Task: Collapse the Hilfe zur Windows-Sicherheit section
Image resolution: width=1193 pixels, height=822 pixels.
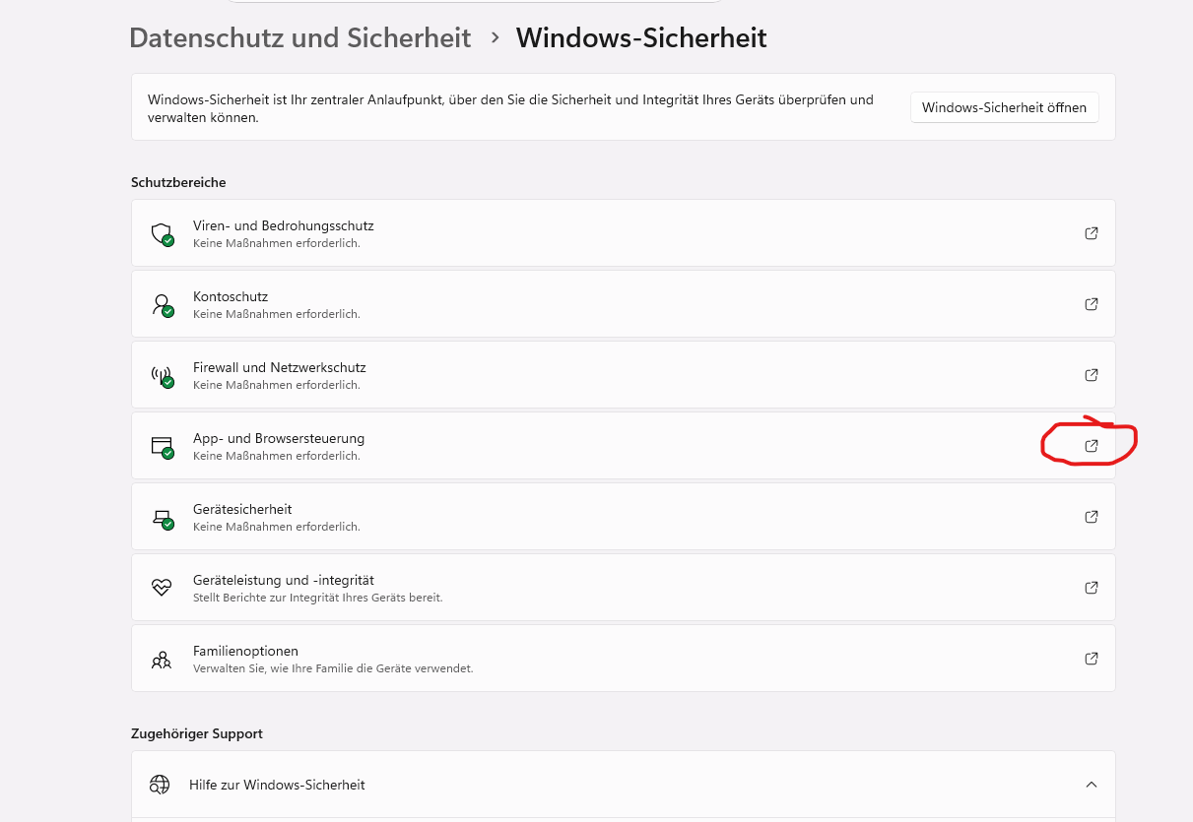Action: click(1091, 785)
